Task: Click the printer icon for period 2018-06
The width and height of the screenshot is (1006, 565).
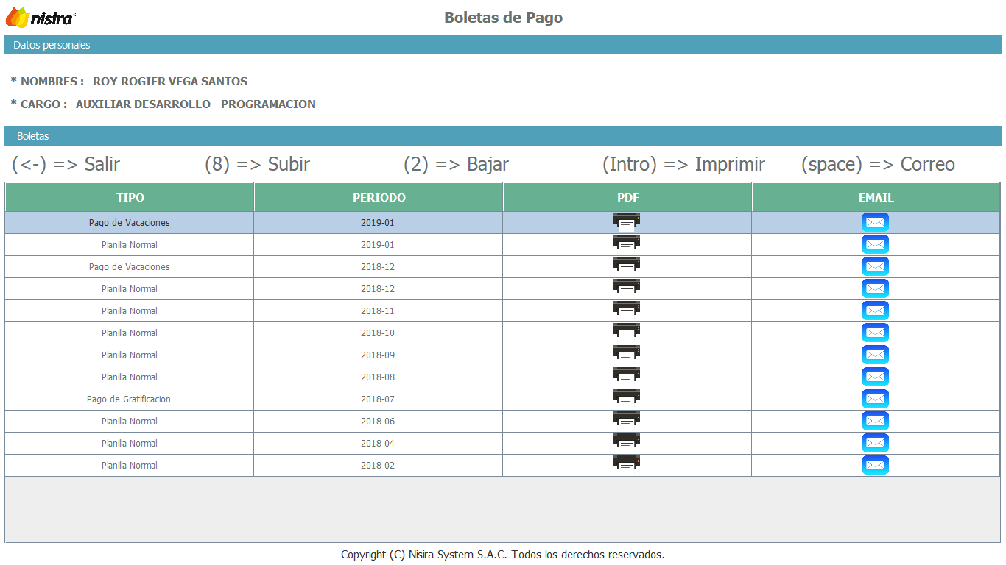Action: click(627, 420)
